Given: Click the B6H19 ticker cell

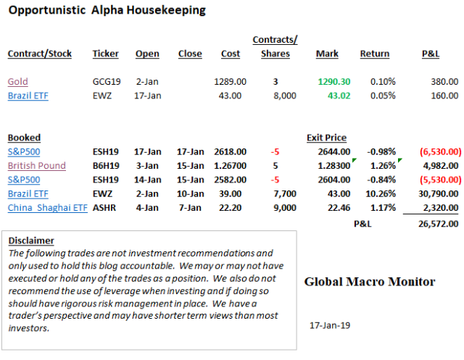Looking at the screenshot, I should point(106,165).
